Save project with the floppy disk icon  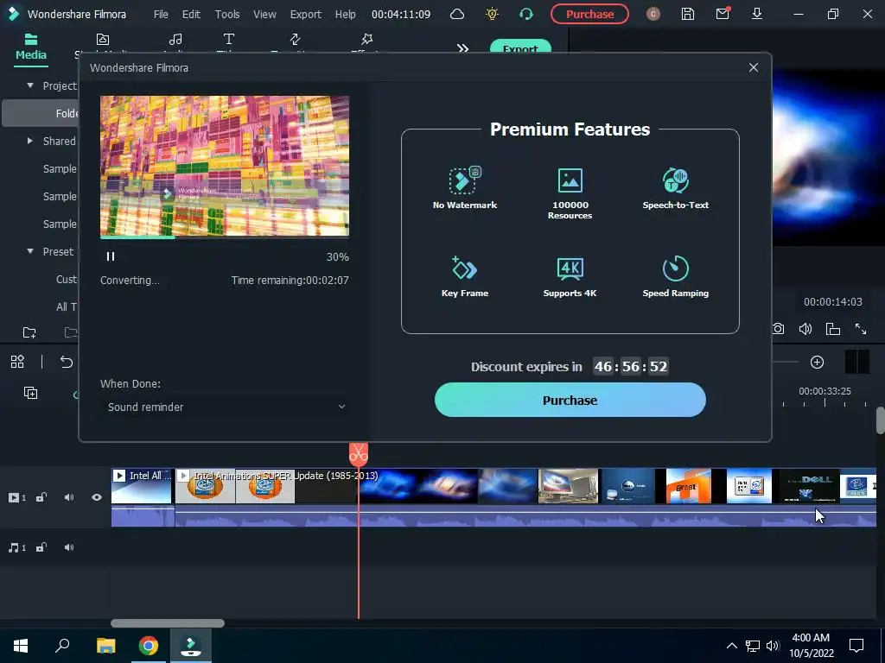click(x=687, y=14)
